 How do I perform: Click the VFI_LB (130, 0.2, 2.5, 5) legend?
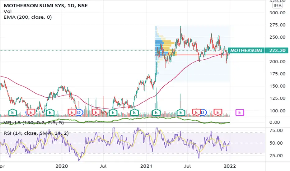[34, 122]
